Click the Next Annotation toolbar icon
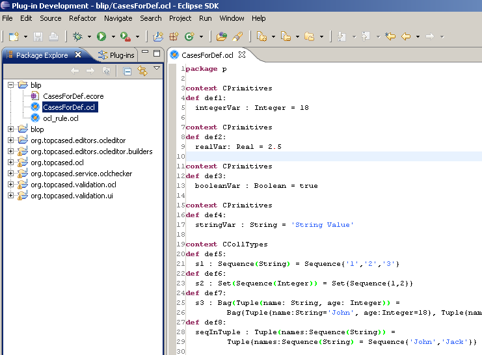 [341, 36]
